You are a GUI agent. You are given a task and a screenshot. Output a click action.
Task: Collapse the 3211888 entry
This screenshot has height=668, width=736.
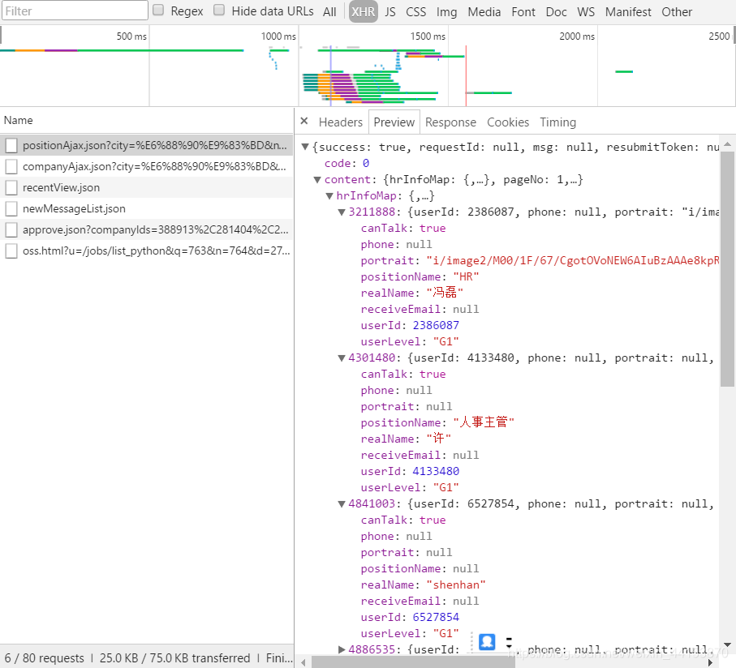click(x=342, y=212)
